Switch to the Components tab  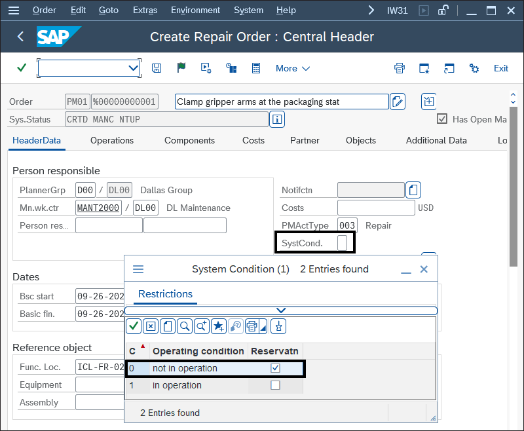point(189,140)
